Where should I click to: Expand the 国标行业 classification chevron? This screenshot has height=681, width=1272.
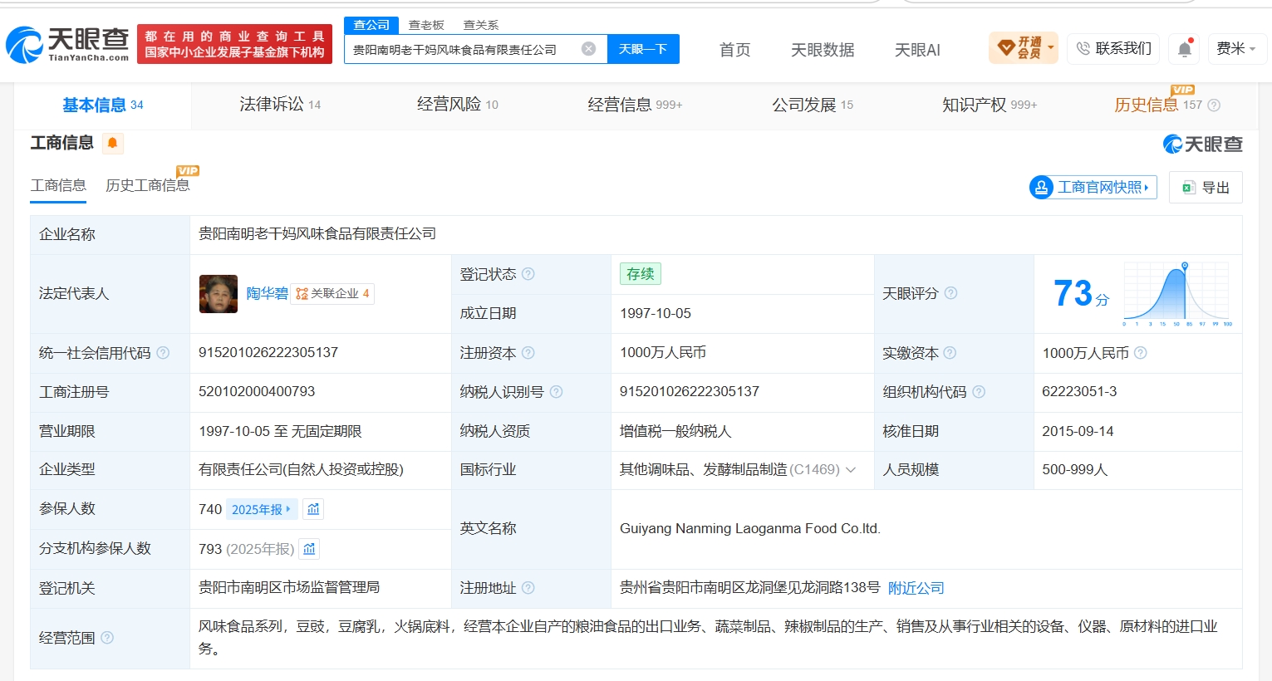851,470
